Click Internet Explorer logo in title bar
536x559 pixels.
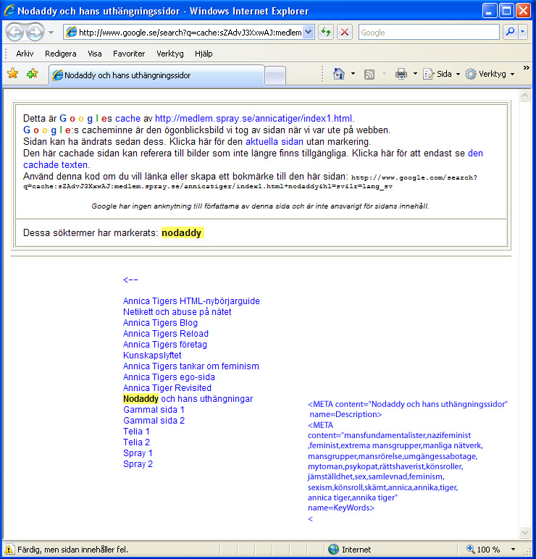pos(9,10)
